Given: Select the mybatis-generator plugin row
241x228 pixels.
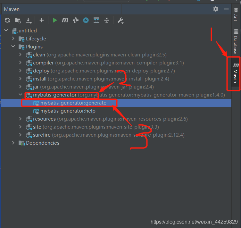Looking at the screenshot, I should point(116,95).
